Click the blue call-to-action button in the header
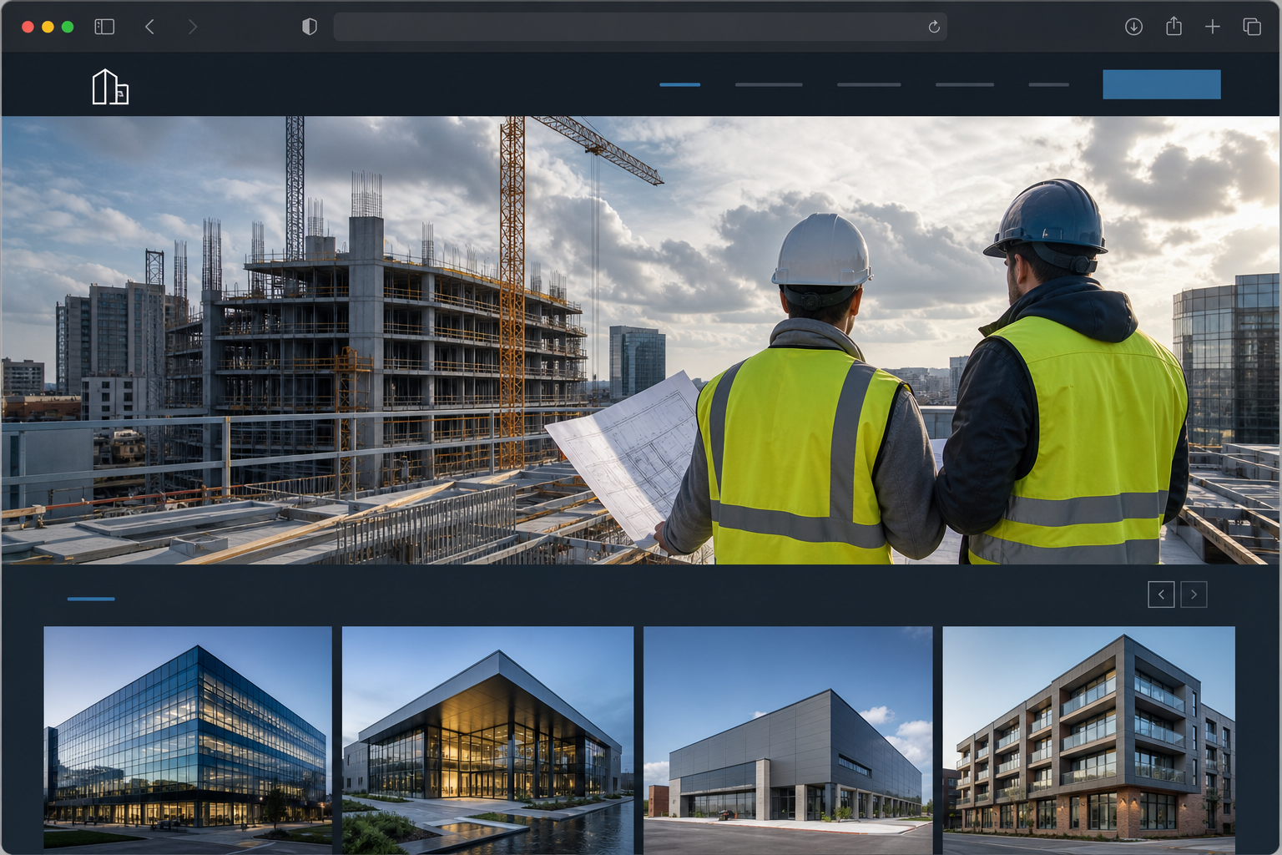1282x855 pixels. point(1161,84)
